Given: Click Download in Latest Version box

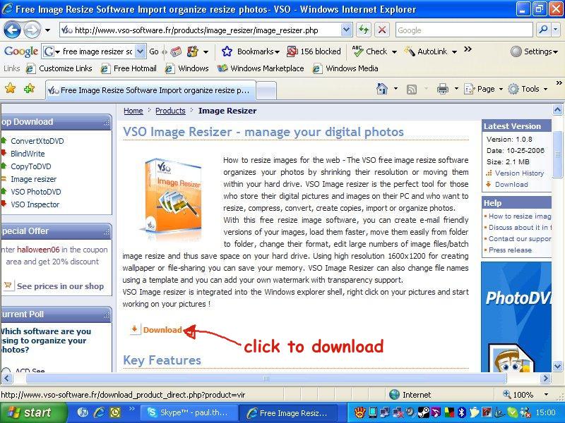Looking at the screenshot, I should pyautogui.click(x=511, y=185).
